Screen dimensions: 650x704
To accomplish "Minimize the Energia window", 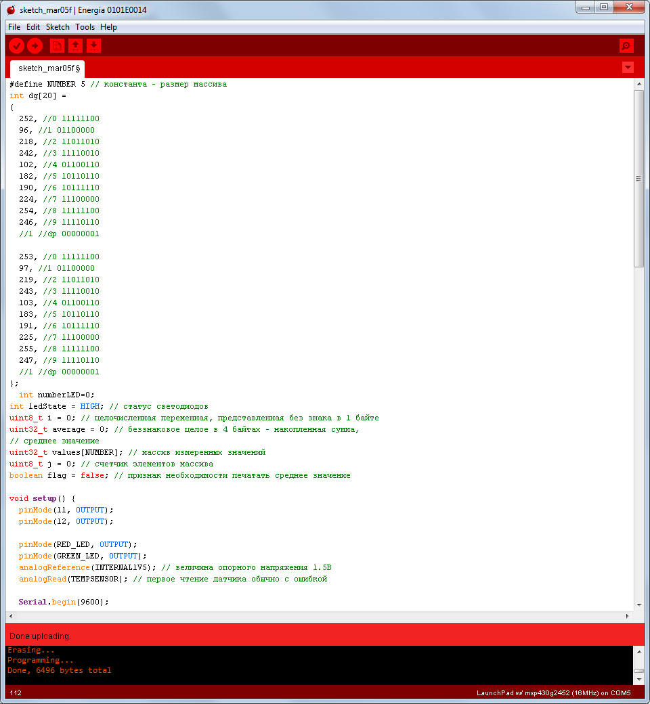I will coord(585,7).
